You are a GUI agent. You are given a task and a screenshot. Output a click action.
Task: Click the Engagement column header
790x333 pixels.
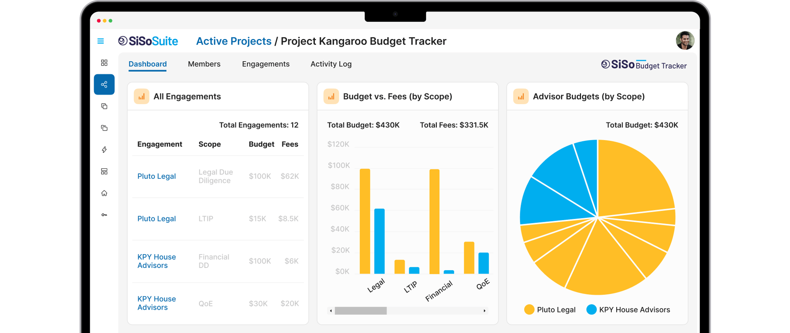tap(160, 144)
